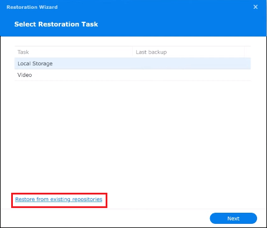Viewport: 267px width, 228px height.
Task: Click the word Storage in the highlighted row
Action: [42, 63]
